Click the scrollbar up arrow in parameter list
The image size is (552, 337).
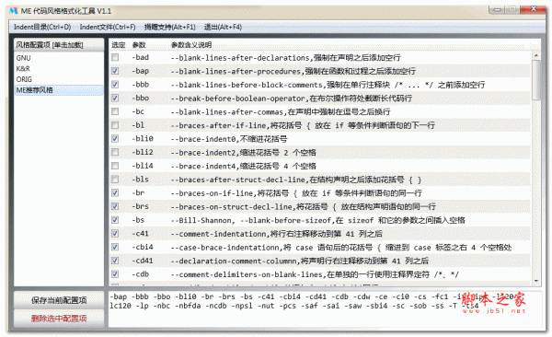point(536,55)
